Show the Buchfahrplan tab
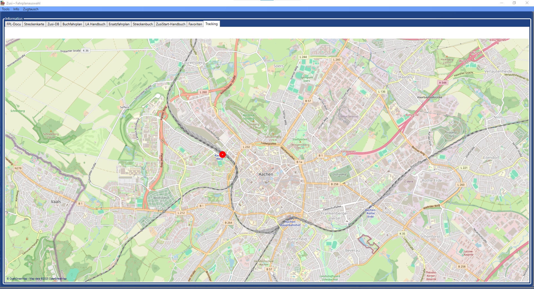The width and height of the screenshot is (534, 289). [x=72, y=24]
